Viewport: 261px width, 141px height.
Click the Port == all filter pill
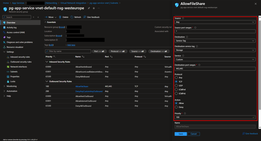99,51
